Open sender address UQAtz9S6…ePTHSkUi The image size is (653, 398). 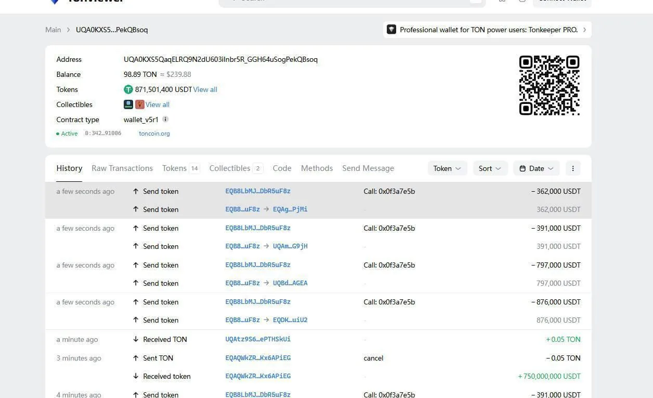pyautogui.click(x=258, y=339)
